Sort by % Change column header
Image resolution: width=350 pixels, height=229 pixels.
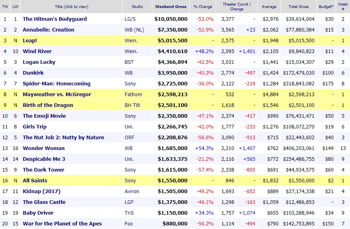(203, 6)
